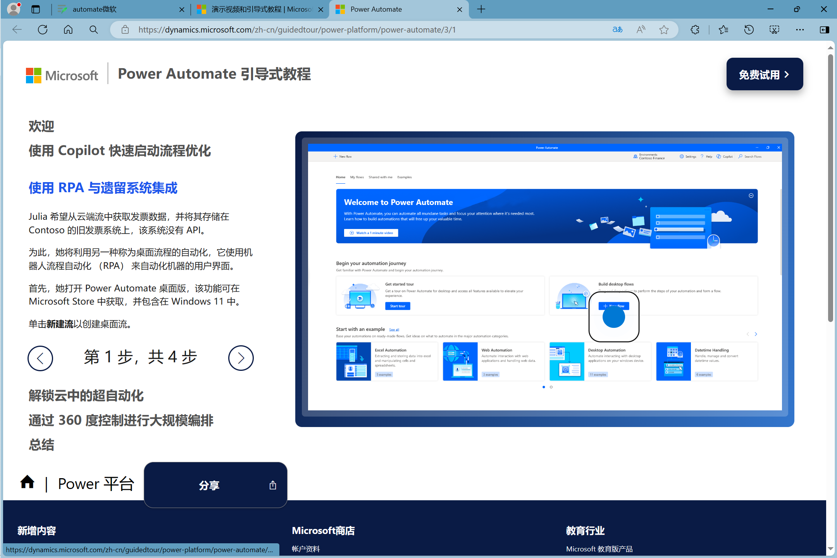Close the automate微软 tab
The image size is (837, 558).
(x=181, y=10)
